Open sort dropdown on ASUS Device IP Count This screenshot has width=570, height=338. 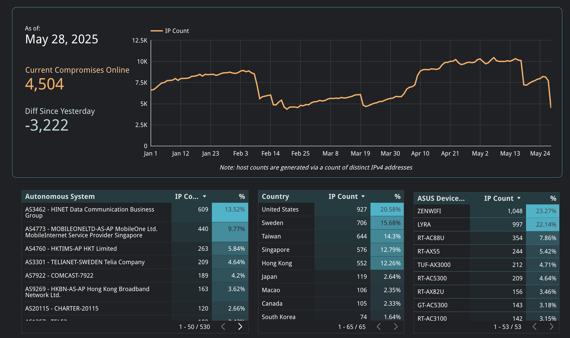pos(519,198)
